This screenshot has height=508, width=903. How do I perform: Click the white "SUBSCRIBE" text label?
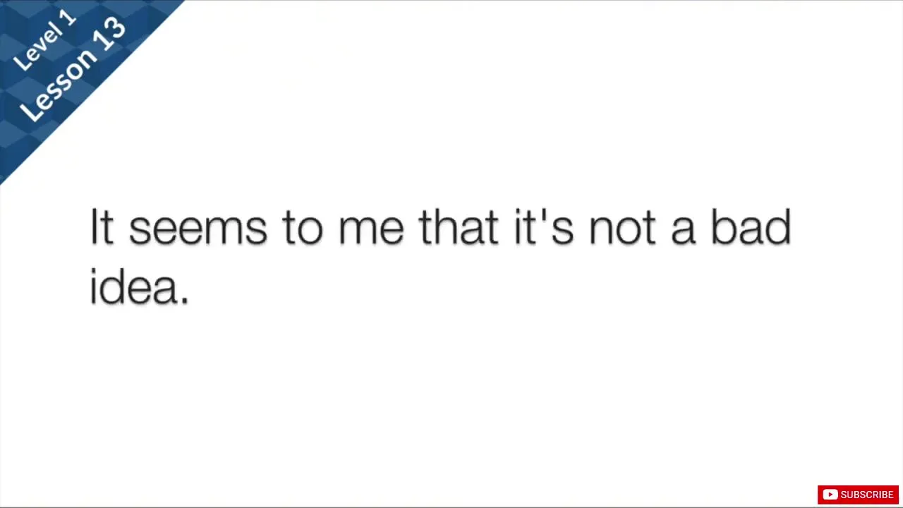click(x=867, y=495)
